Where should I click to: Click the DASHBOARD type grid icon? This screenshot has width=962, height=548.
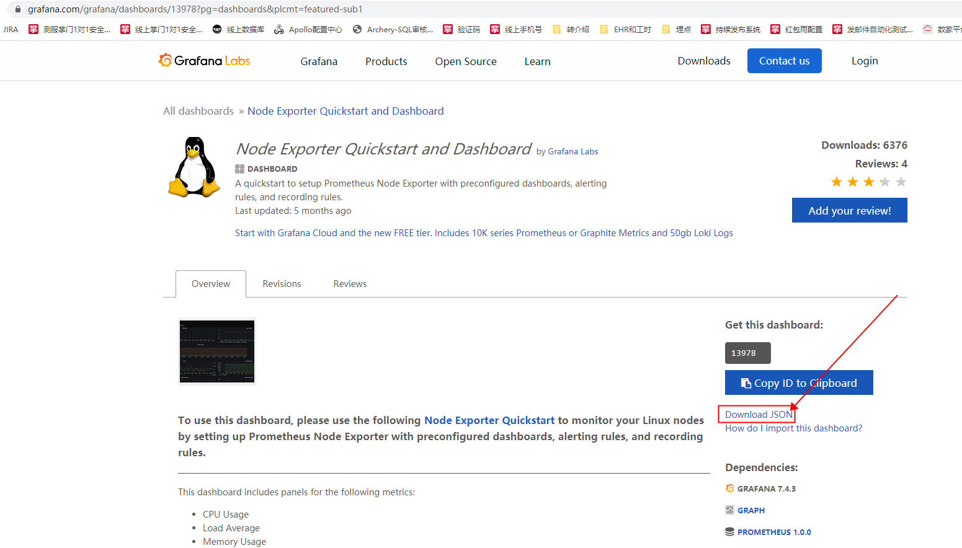click(240, 169)
